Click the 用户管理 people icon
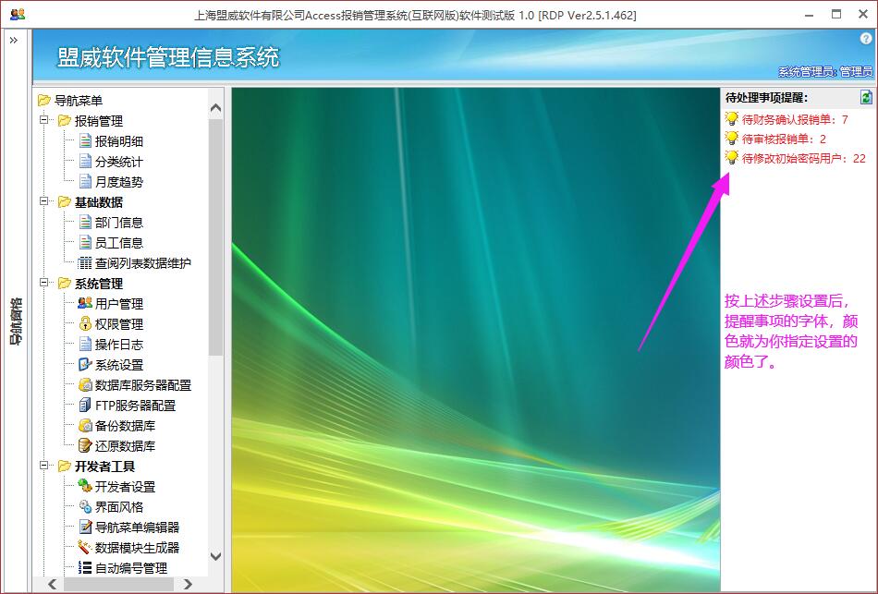This screenshot has height=594, width=878. click(85, 303)
